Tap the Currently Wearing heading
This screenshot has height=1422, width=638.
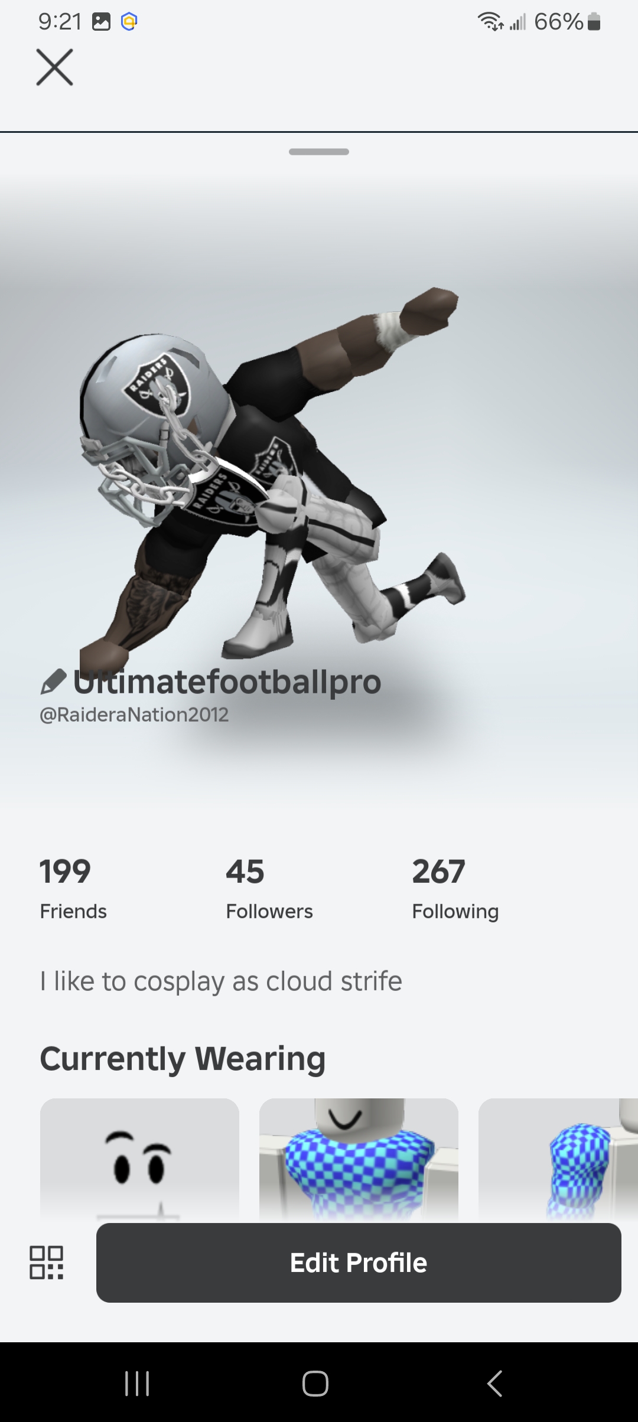[183, 1059]
